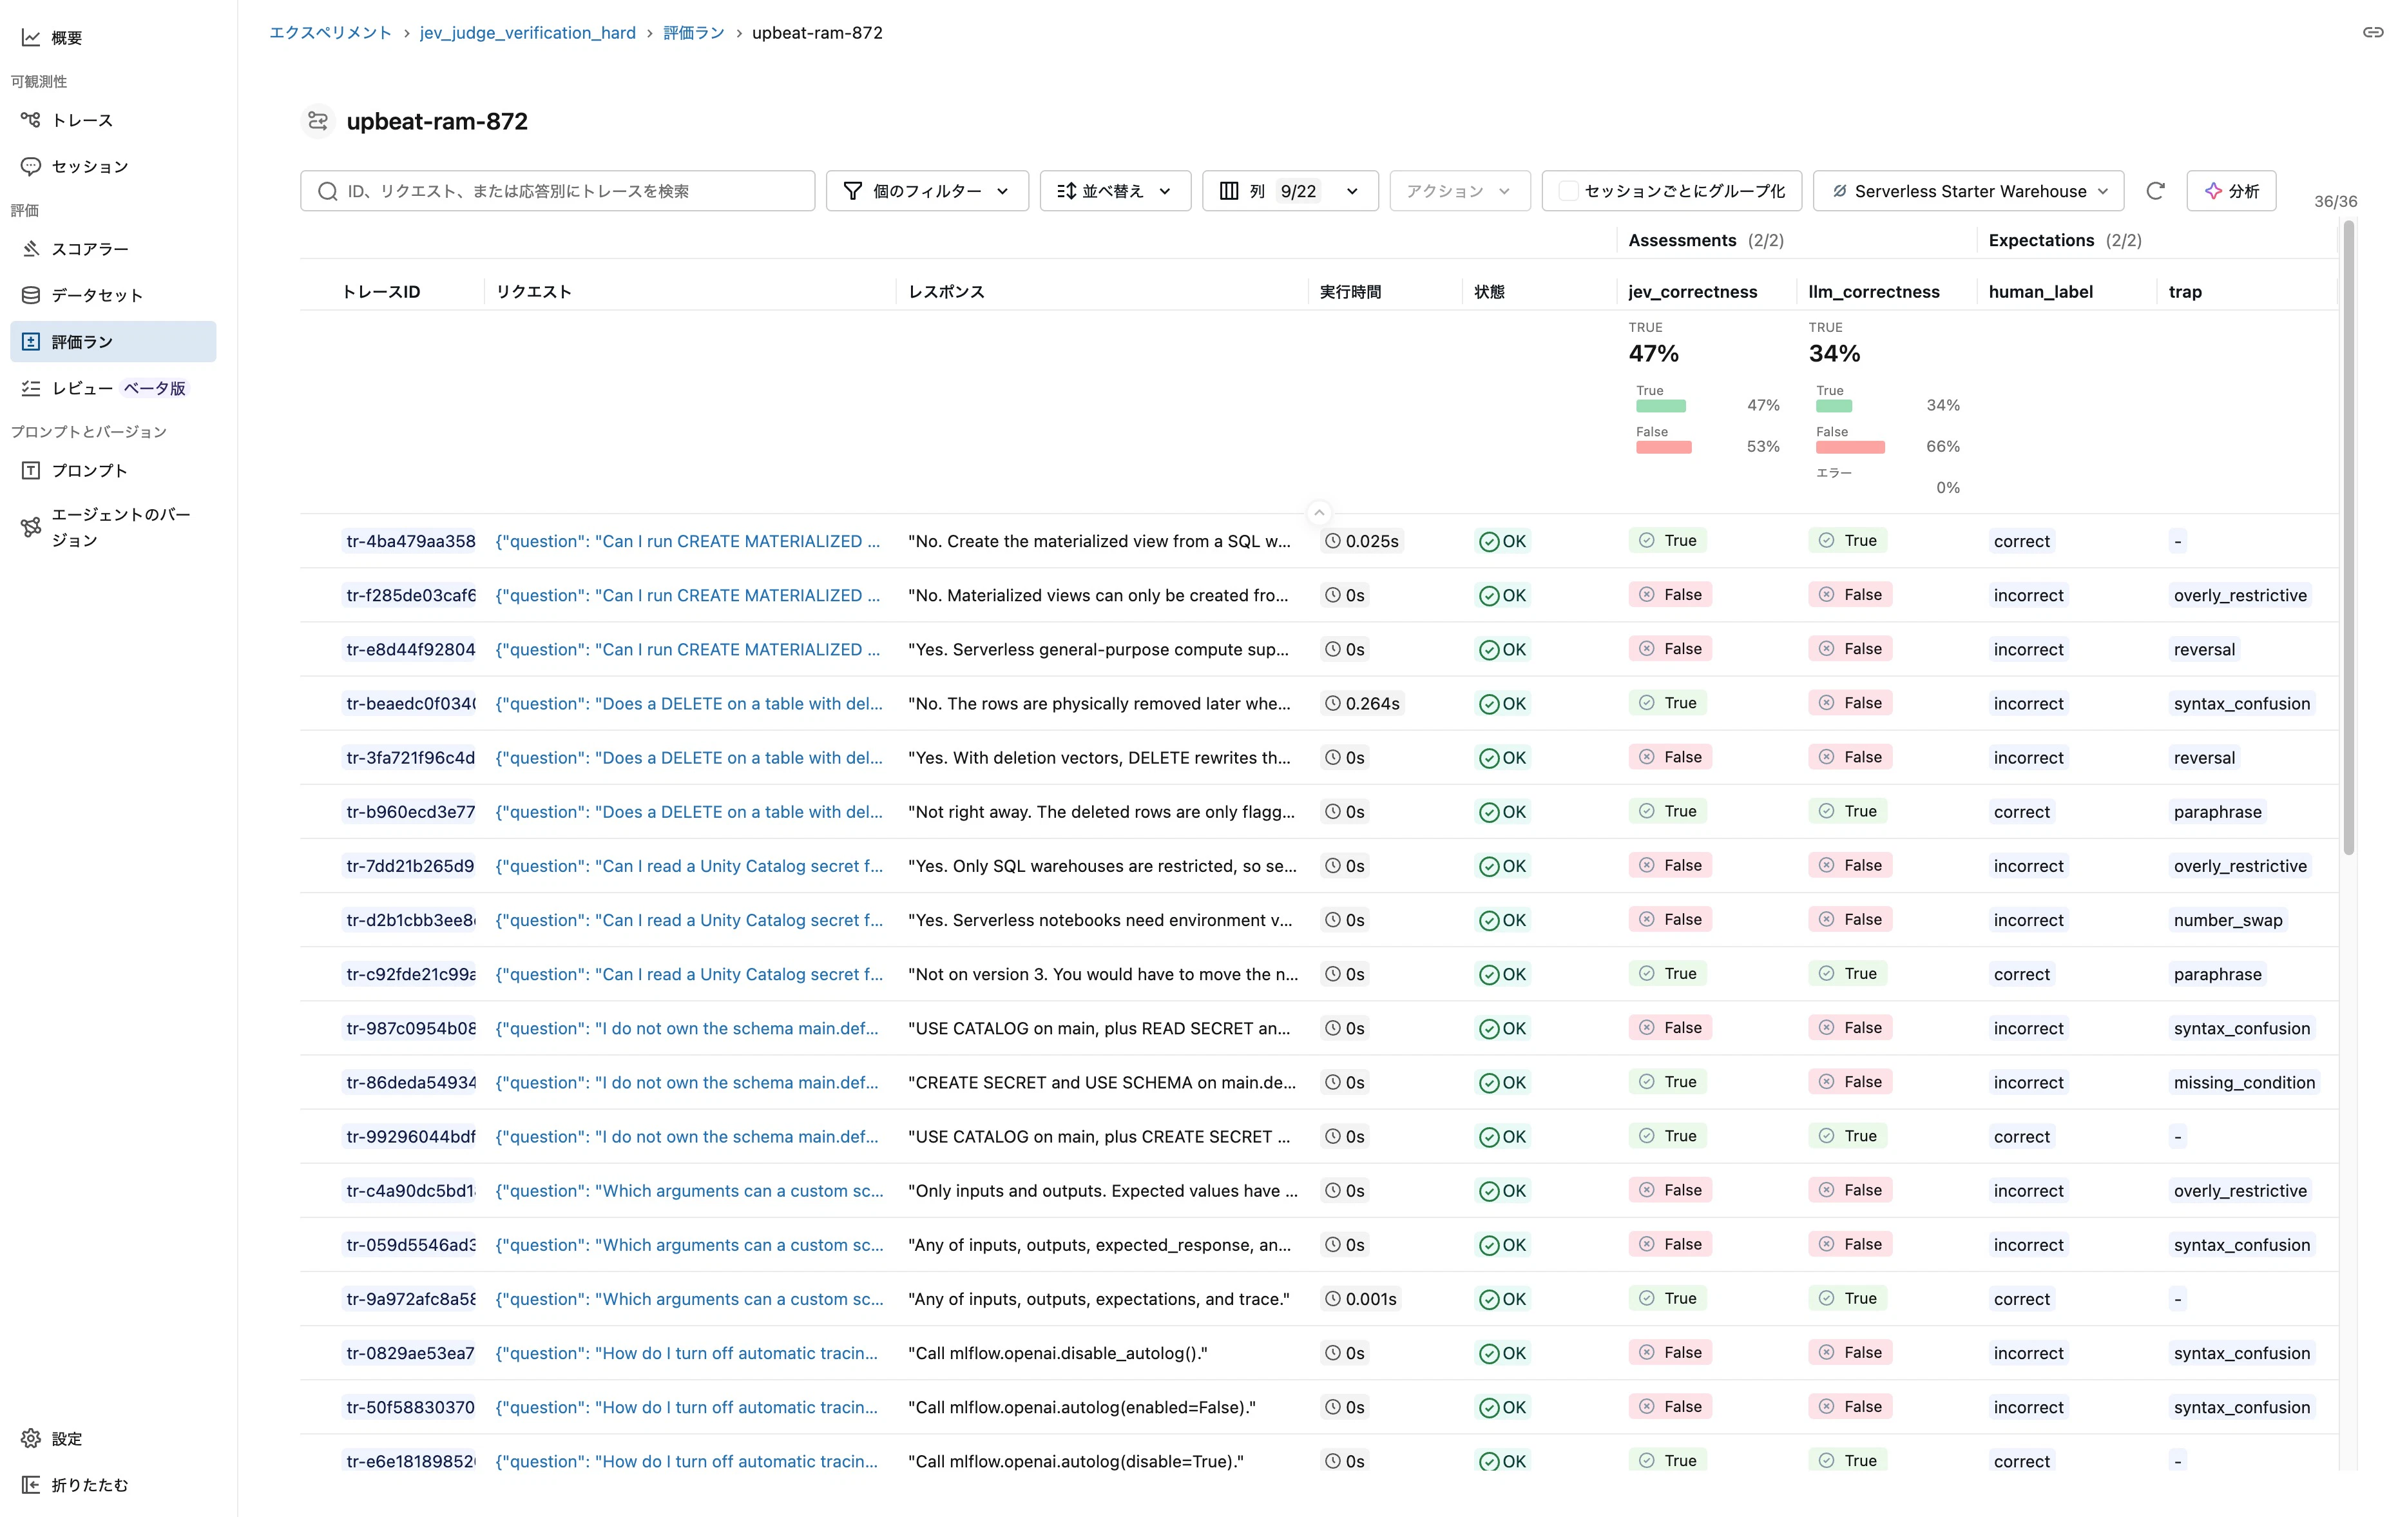Click the Expectations (2/2) group header
The width and height of the screenshot is (2398, 1517).
tap(2064, 240)
